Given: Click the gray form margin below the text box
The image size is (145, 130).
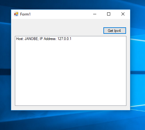Looking at the screenshot, I should coord(70,108).
